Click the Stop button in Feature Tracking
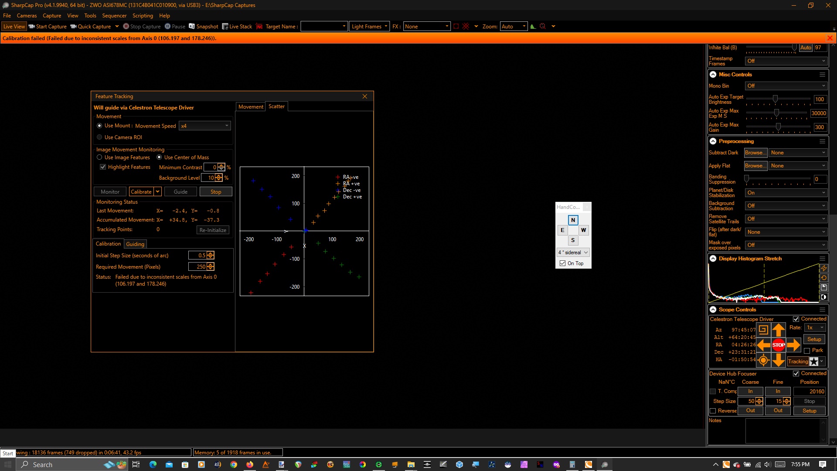 pos(216,191)
